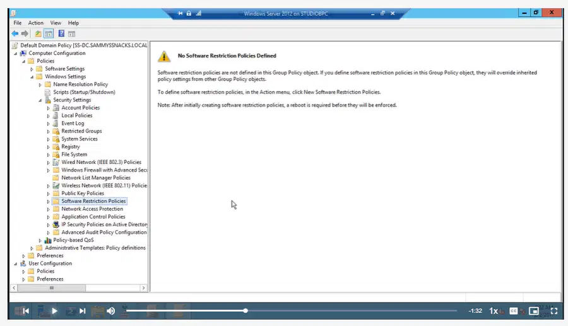Expand the Software Settings node

point(32,69)
